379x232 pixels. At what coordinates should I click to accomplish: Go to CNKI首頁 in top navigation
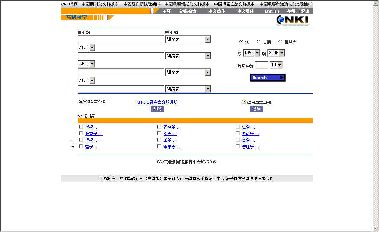pos(69,4)
